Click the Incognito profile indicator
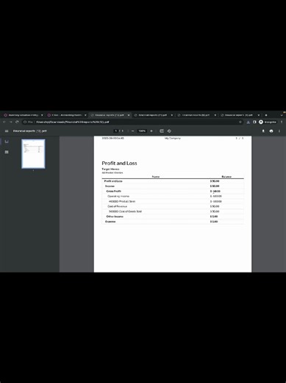This screenshot has width=286, height=383. [x=268, y=122]
